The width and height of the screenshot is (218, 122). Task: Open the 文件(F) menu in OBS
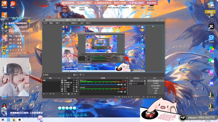[45, 23]
